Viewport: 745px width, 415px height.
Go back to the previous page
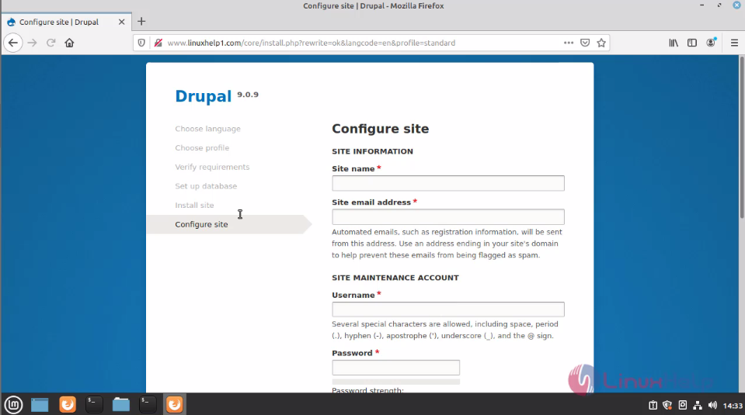(13, 43)
